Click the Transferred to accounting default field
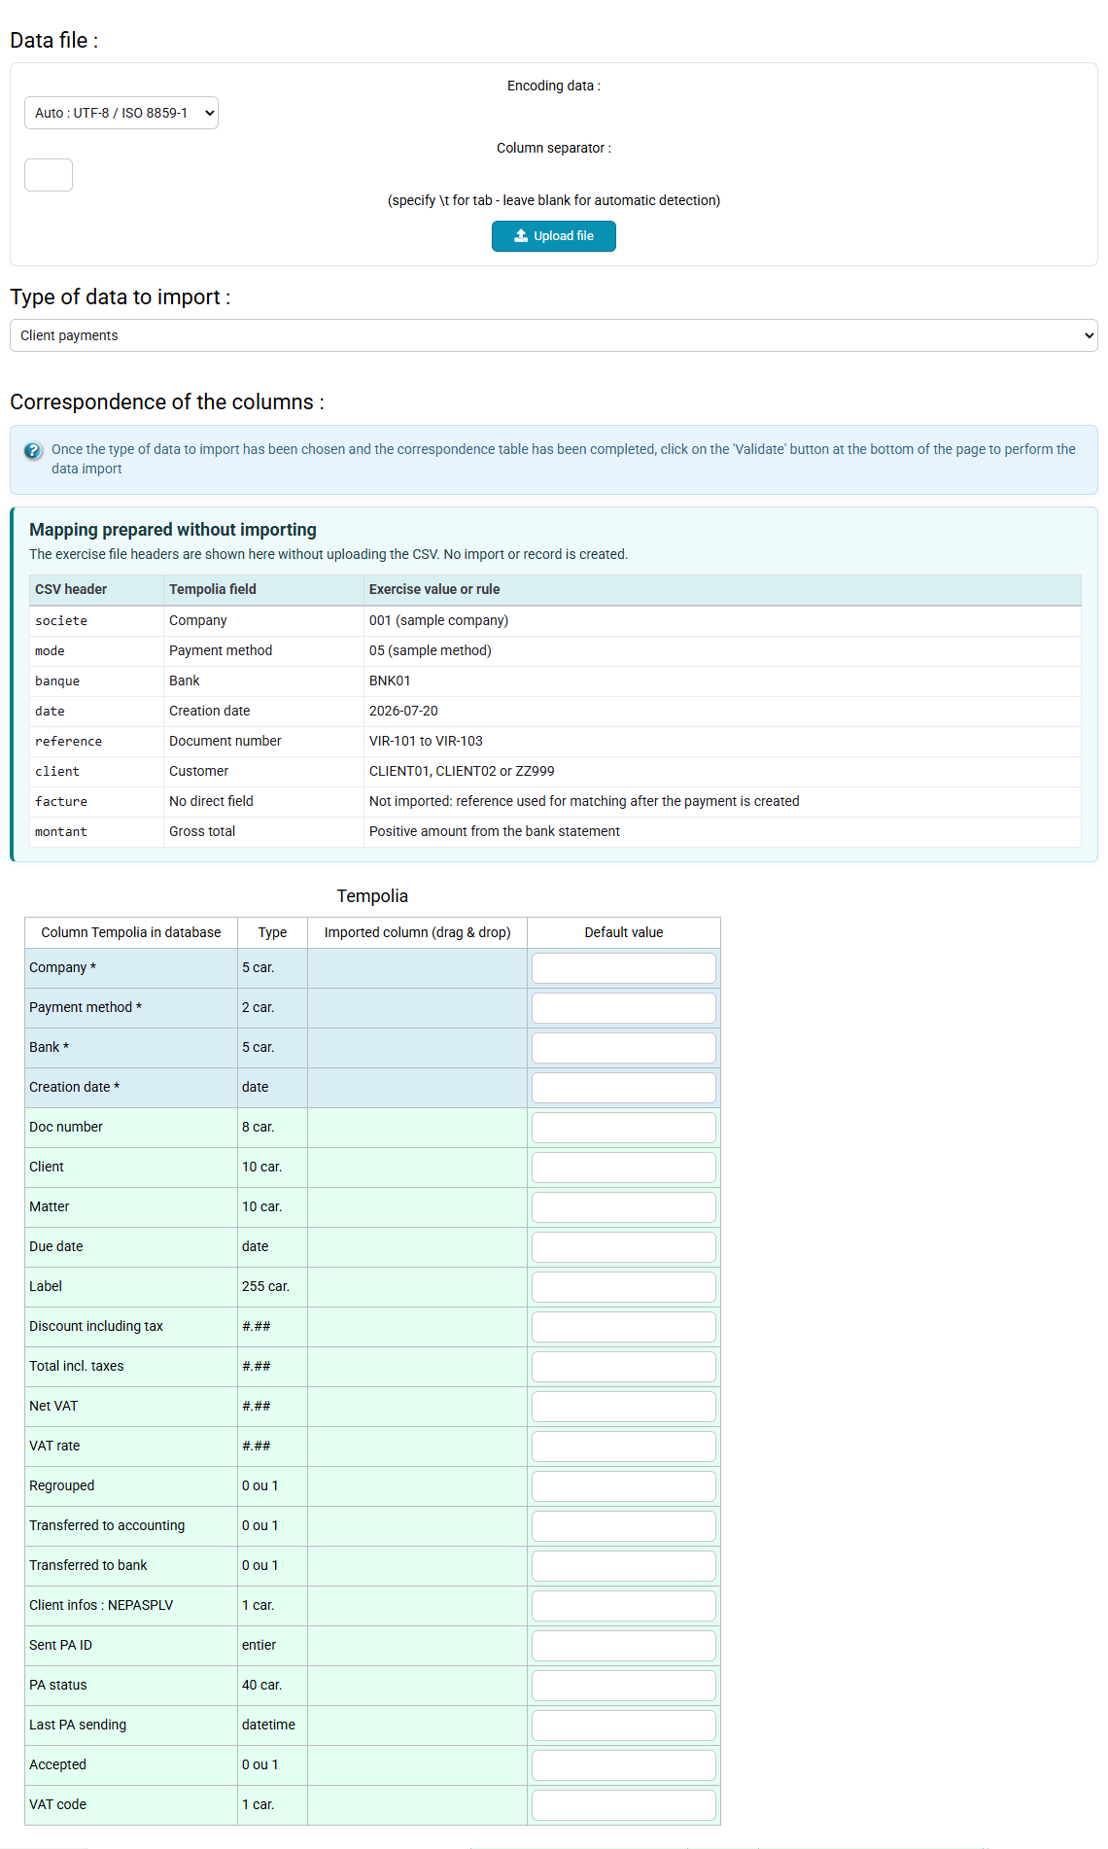The height and width of the screenshot is (1849, 1108). tap(624, 1526)
